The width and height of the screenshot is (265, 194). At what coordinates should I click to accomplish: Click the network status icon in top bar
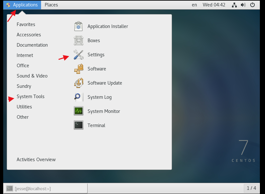pos(234,5)
